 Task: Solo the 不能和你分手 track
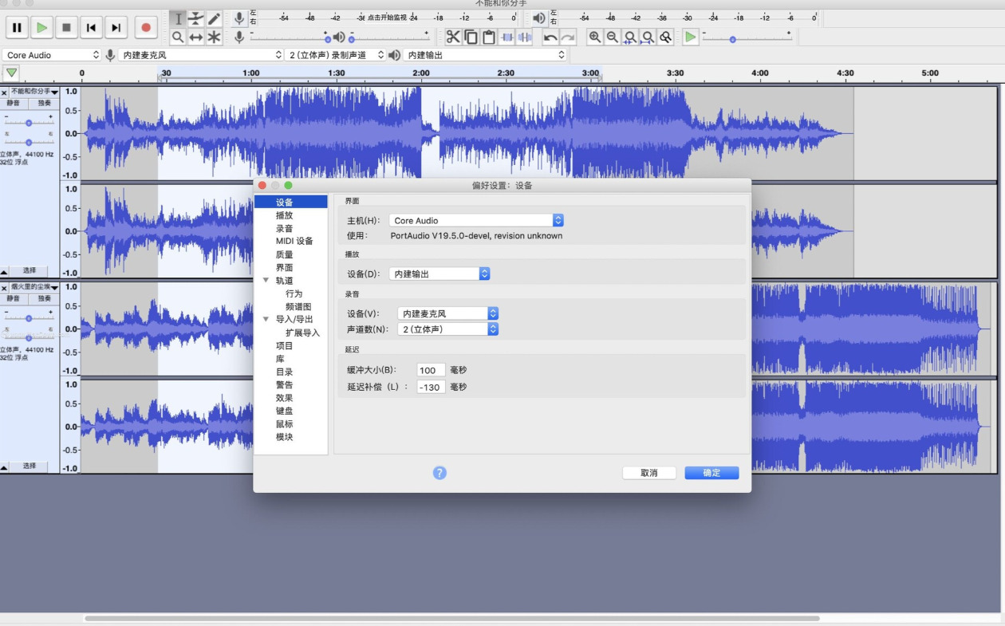(x=44, y=103)
